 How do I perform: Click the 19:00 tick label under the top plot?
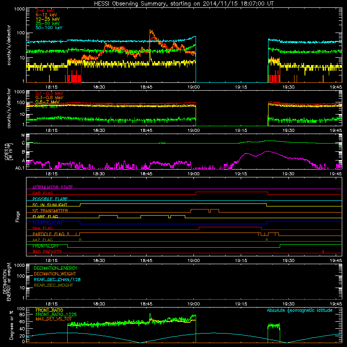pos(193,87)
